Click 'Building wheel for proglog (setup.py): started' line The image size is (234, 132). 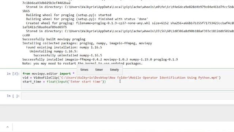point(68,15)
